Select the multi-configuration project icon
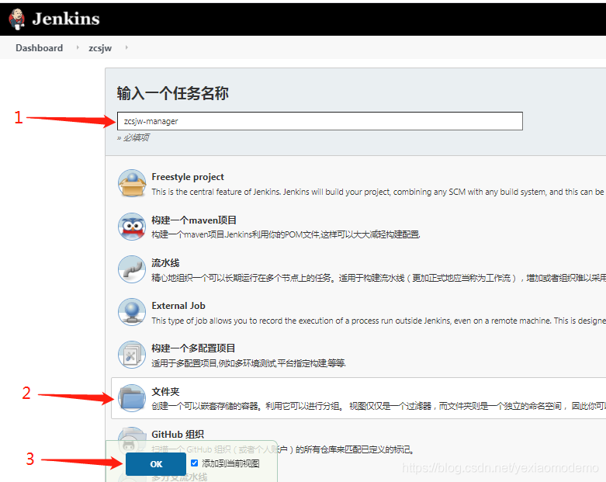 click(132, 355)
